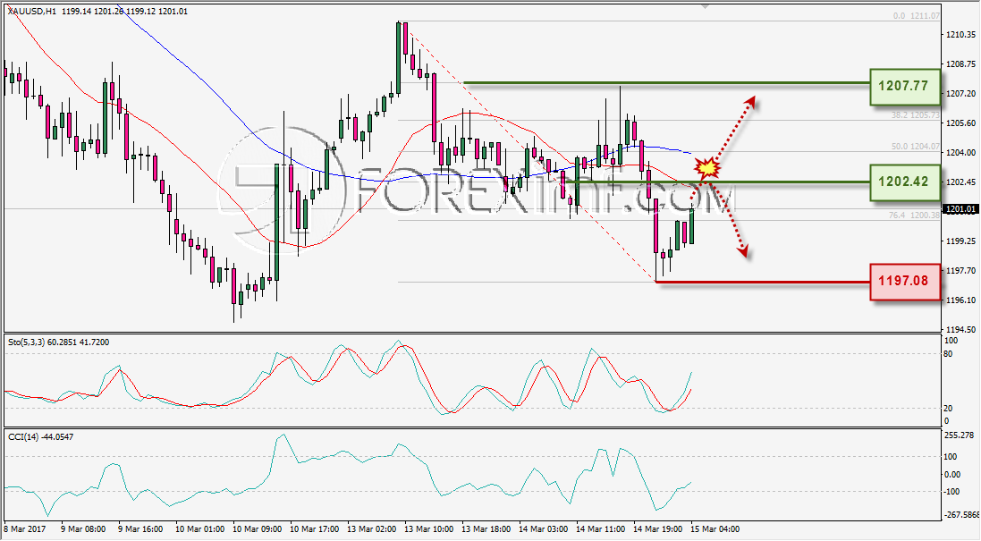Click the 1207.20 price axis value

960,93
